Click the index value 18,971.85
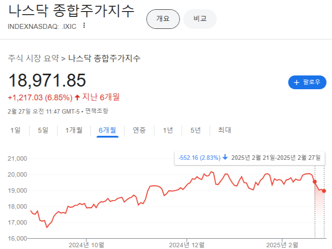Screen dimensions: 332x249 47,80
